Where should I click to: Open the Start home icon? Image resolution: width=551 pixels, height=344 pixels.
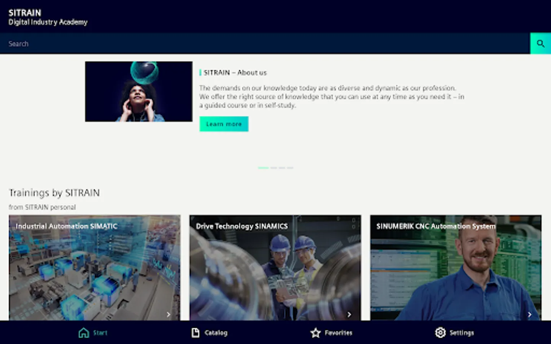click(x=83, y=333)
